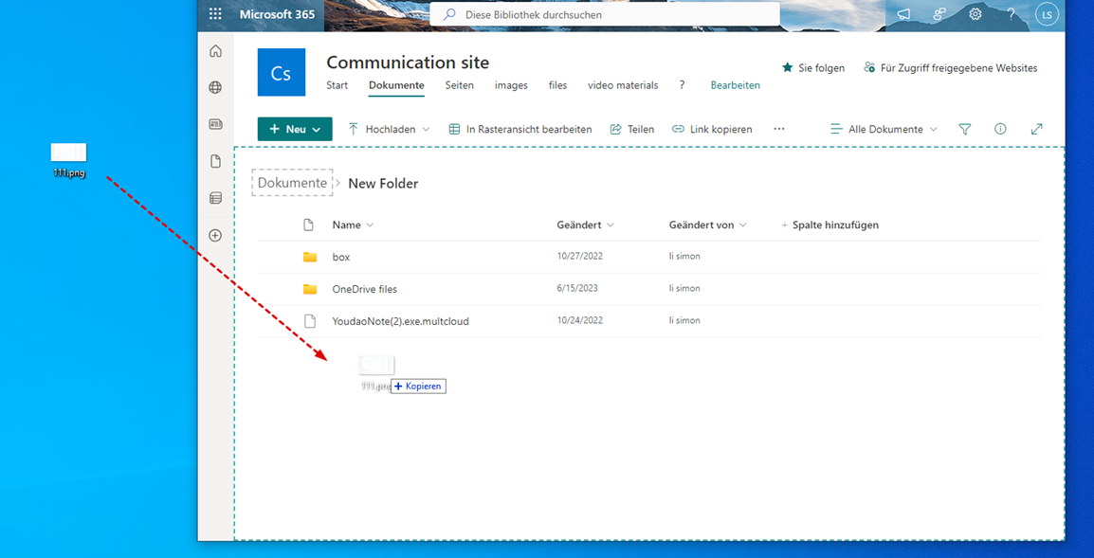Click the search magnifier icon
Screen dimensions: 1094x558
click(x=450, y=14)
